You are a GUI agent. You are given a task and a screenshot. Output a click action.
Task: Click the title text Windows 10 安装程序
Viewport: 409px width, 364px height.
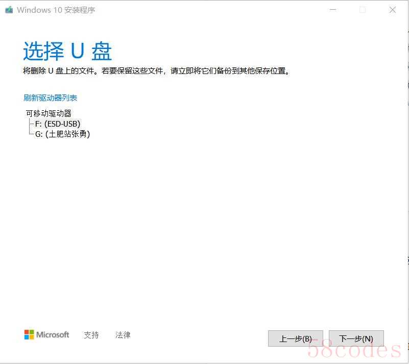pyautogui.click(x=56, y=10)
